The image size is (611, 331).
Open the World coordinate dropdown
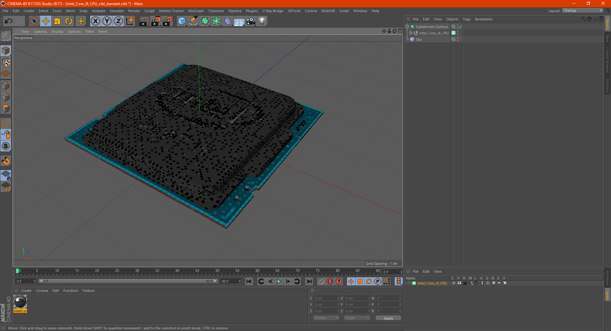coord(326,318)
